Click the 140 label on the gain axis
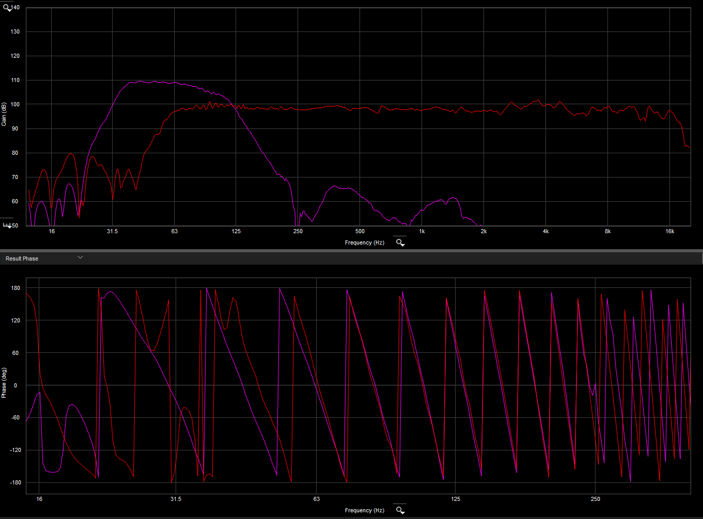The image size is (703, 519). [x=15, y=7]
